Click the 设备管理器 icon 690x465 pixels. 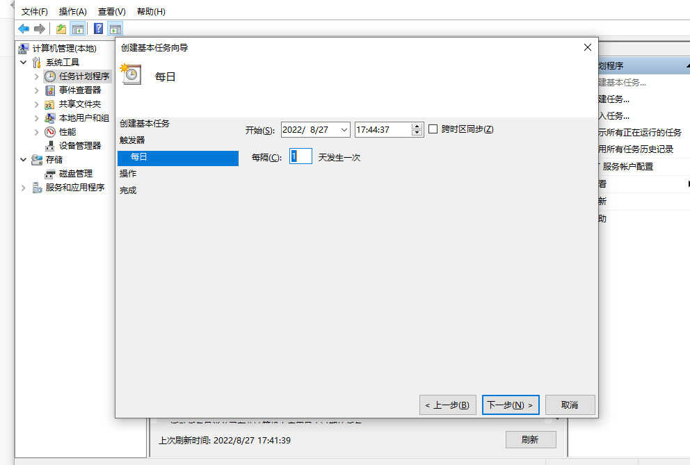[x=49, y=145]
